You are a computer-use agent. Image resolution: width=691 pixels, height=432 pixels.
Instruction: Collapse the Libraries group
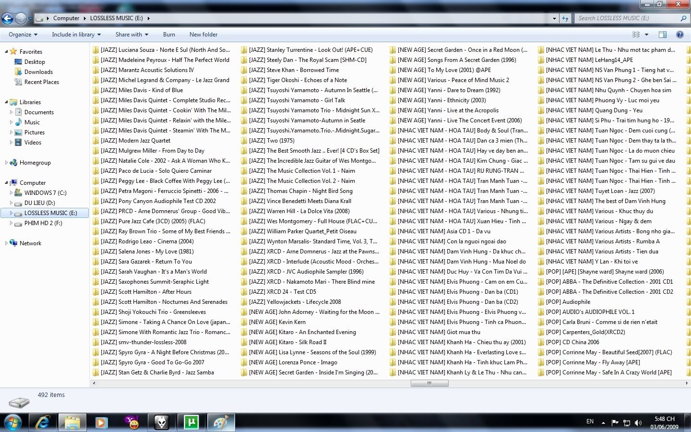pyautogui.click(x=6, y=102)
